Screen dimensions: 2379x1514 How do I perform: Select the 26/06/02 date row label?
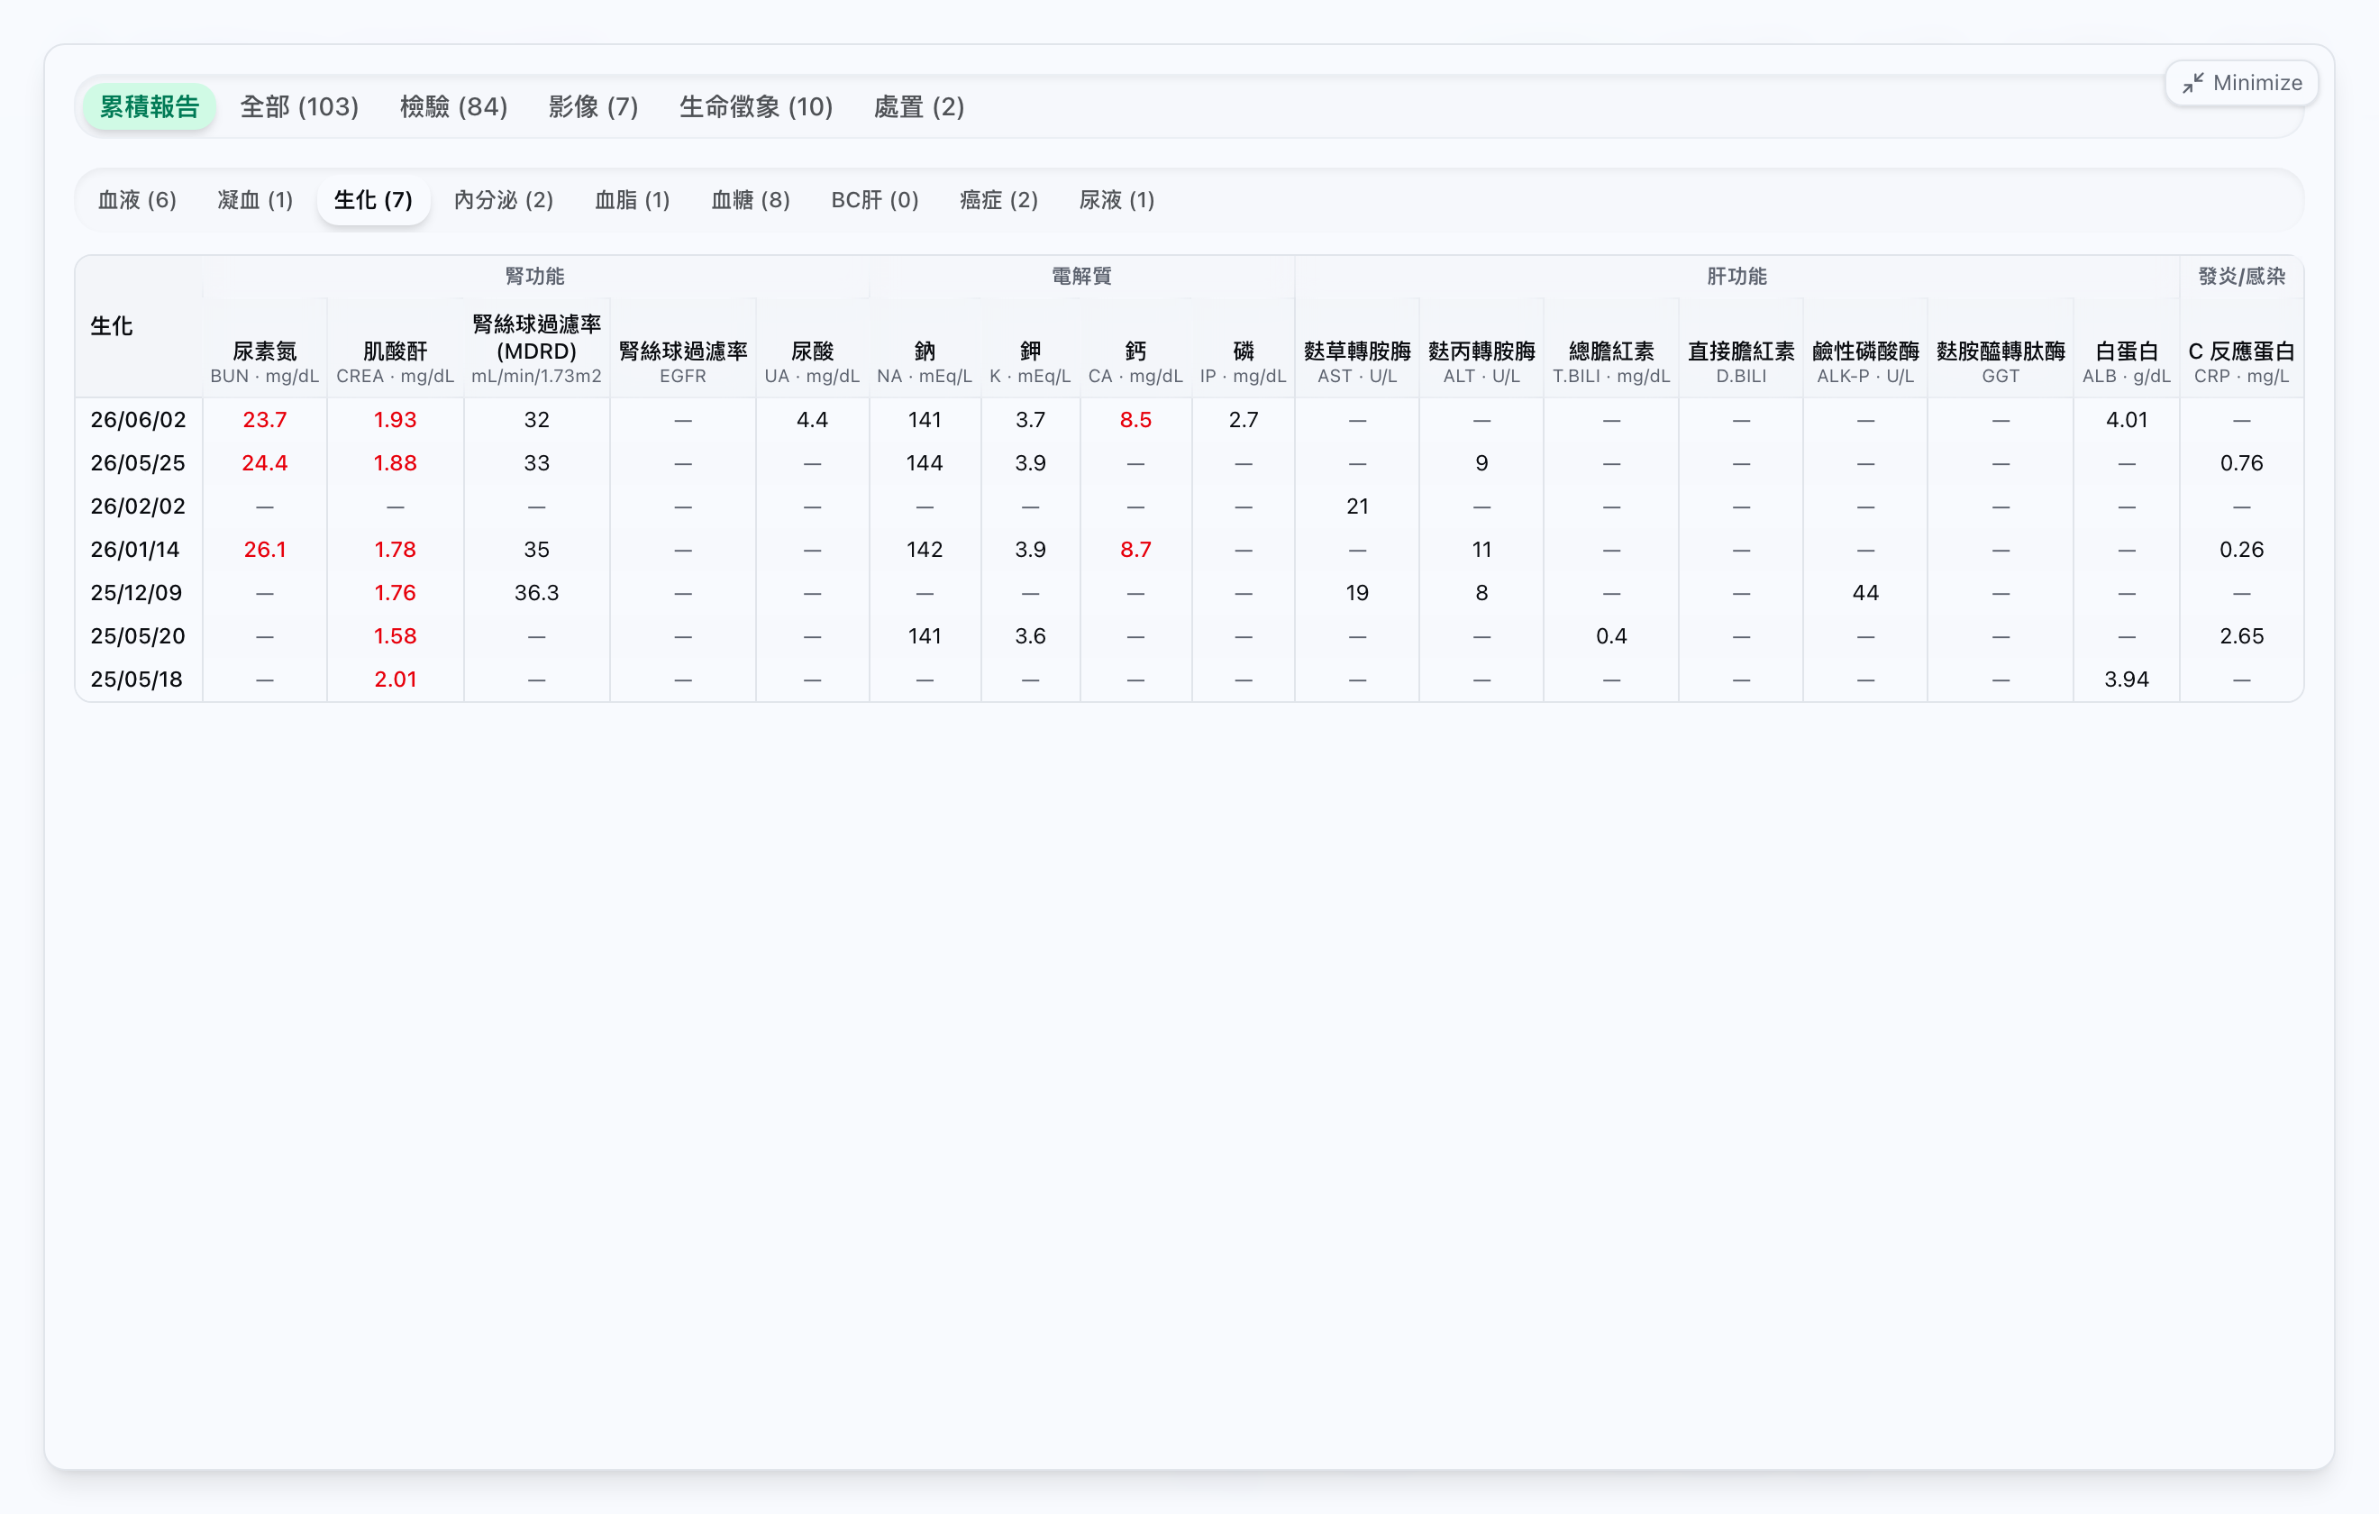pyautogui.click(x=138, y=420)
